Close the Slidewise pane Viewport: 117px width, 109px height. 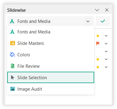[107, 10]
